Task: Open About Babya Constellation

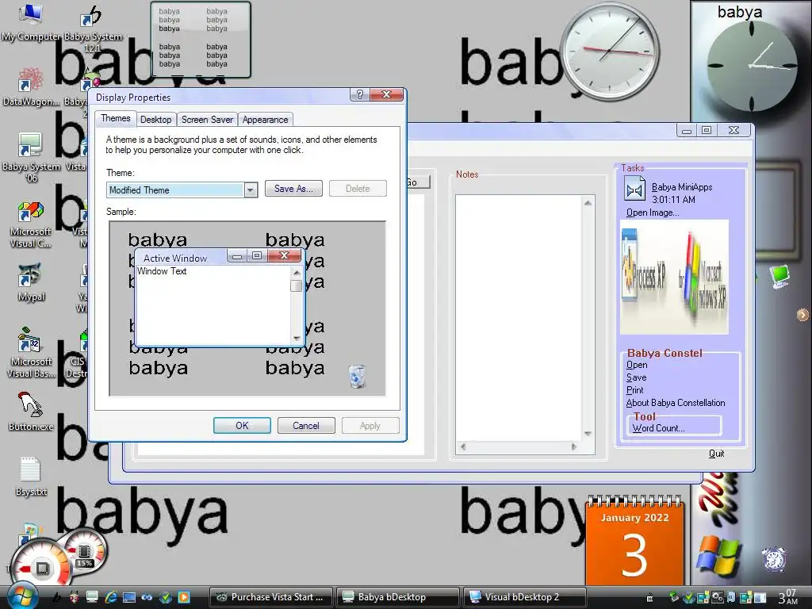Action: click(x=676, y=402)
